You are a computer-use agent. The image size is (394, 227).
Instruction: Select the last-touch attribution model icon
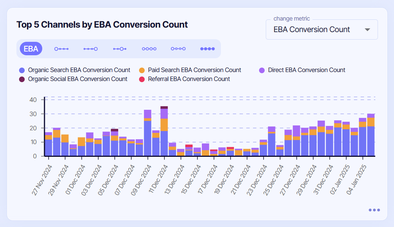(x=91, y=49)
